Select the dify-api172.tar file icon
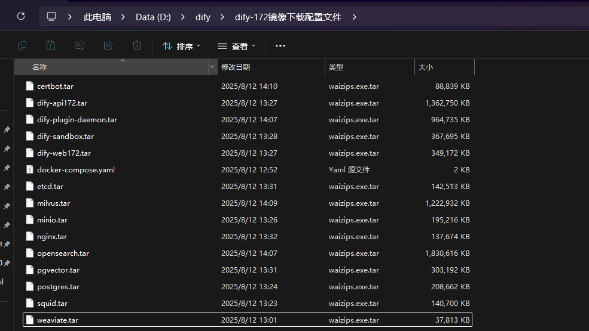 pos(30,103)
